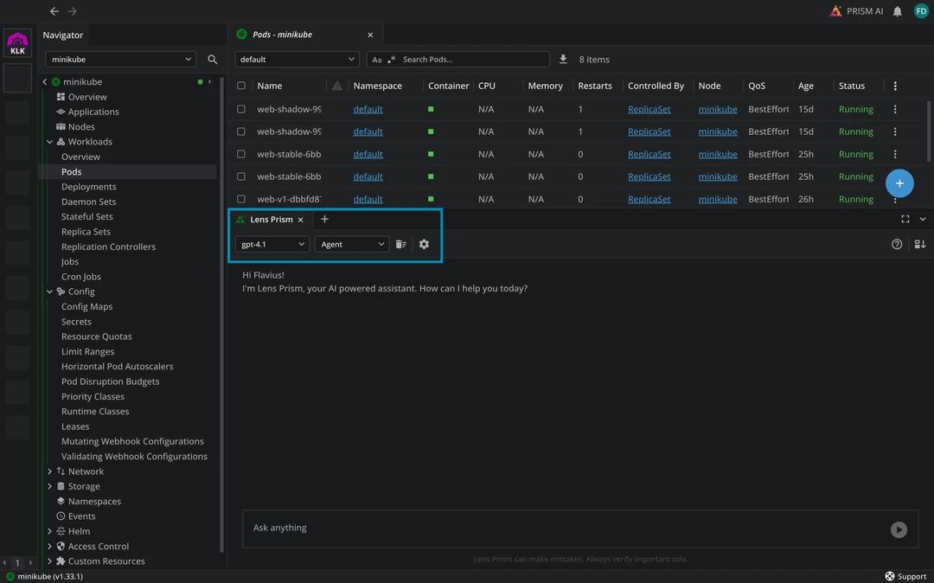934x583 pixels.
Task: Check the first web-shadow pod checkbox
Action: 241,110
